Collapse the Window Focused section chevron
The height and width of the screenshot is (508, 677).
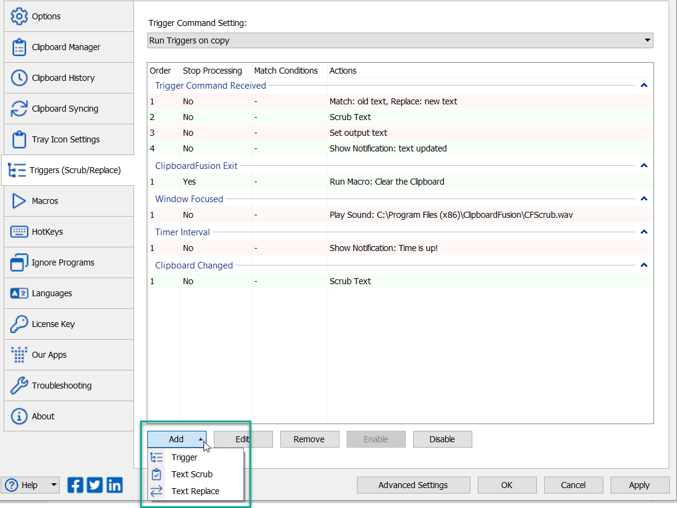click(x=644, y=198)
